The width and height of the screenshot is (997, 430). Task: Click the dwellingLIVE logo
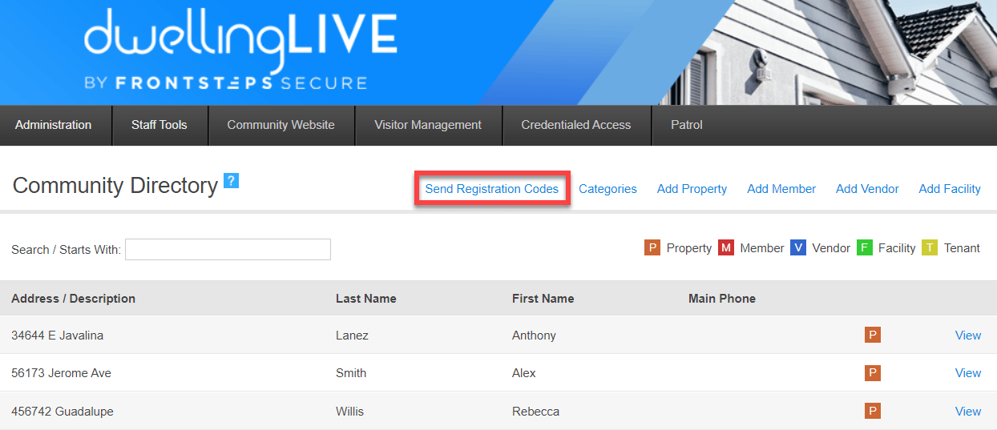(240, 50)
